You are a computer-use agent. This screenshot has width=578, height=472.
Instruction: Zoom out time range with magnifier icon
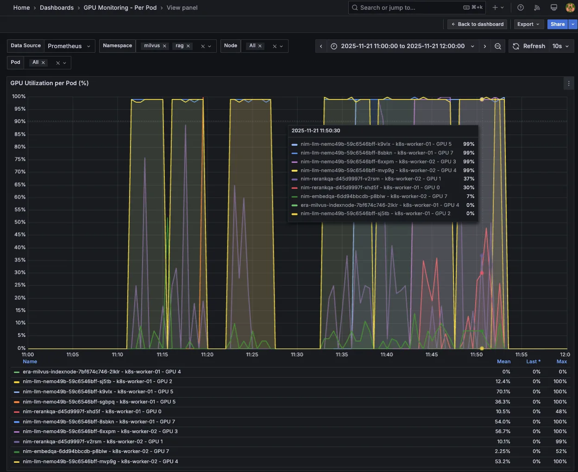[x=498, y=46]
